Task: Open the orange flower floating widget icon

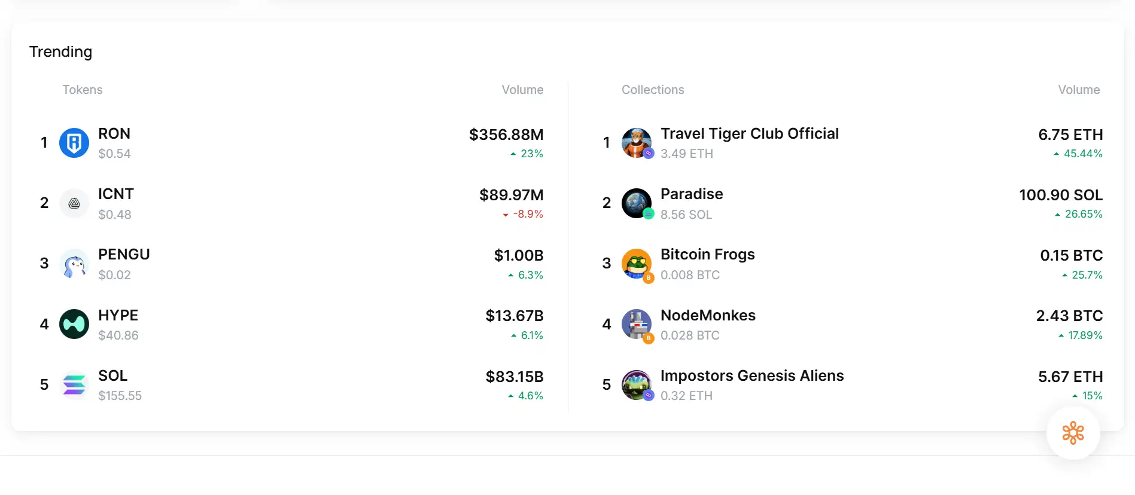Action: click(x=1073, y=433)
